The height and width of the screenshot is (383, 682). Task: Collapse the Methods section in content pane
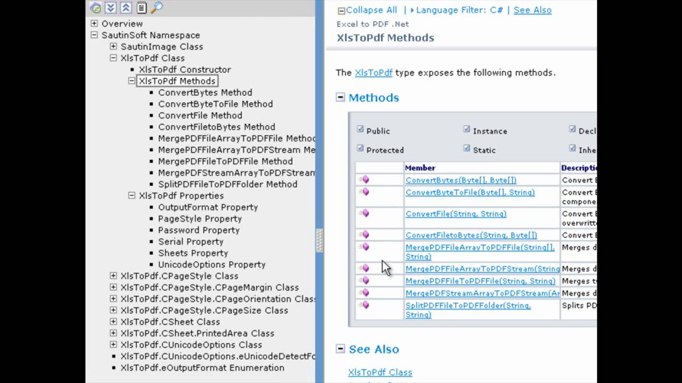click(x=340, y=97)
